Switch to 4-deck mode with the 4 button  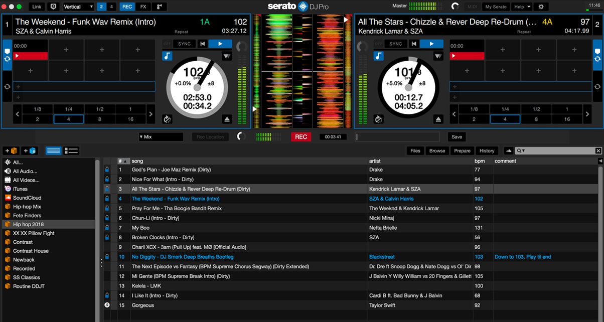[x=111, y=7]
